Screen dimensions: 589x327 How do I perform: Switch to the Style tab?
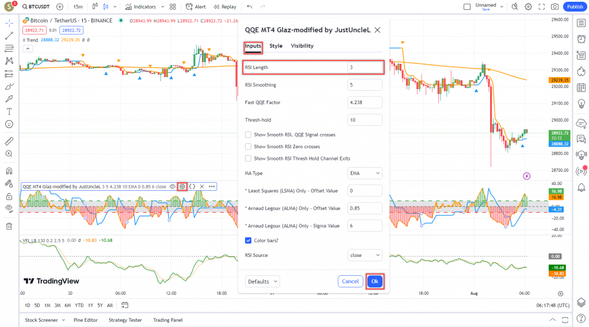276,46
